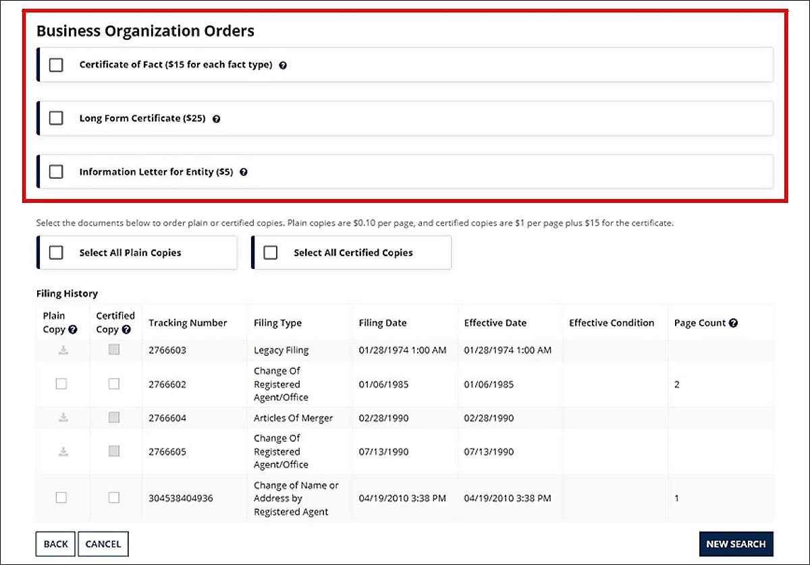
Task: Click the Filing History label
Action: tap(67, 293)
